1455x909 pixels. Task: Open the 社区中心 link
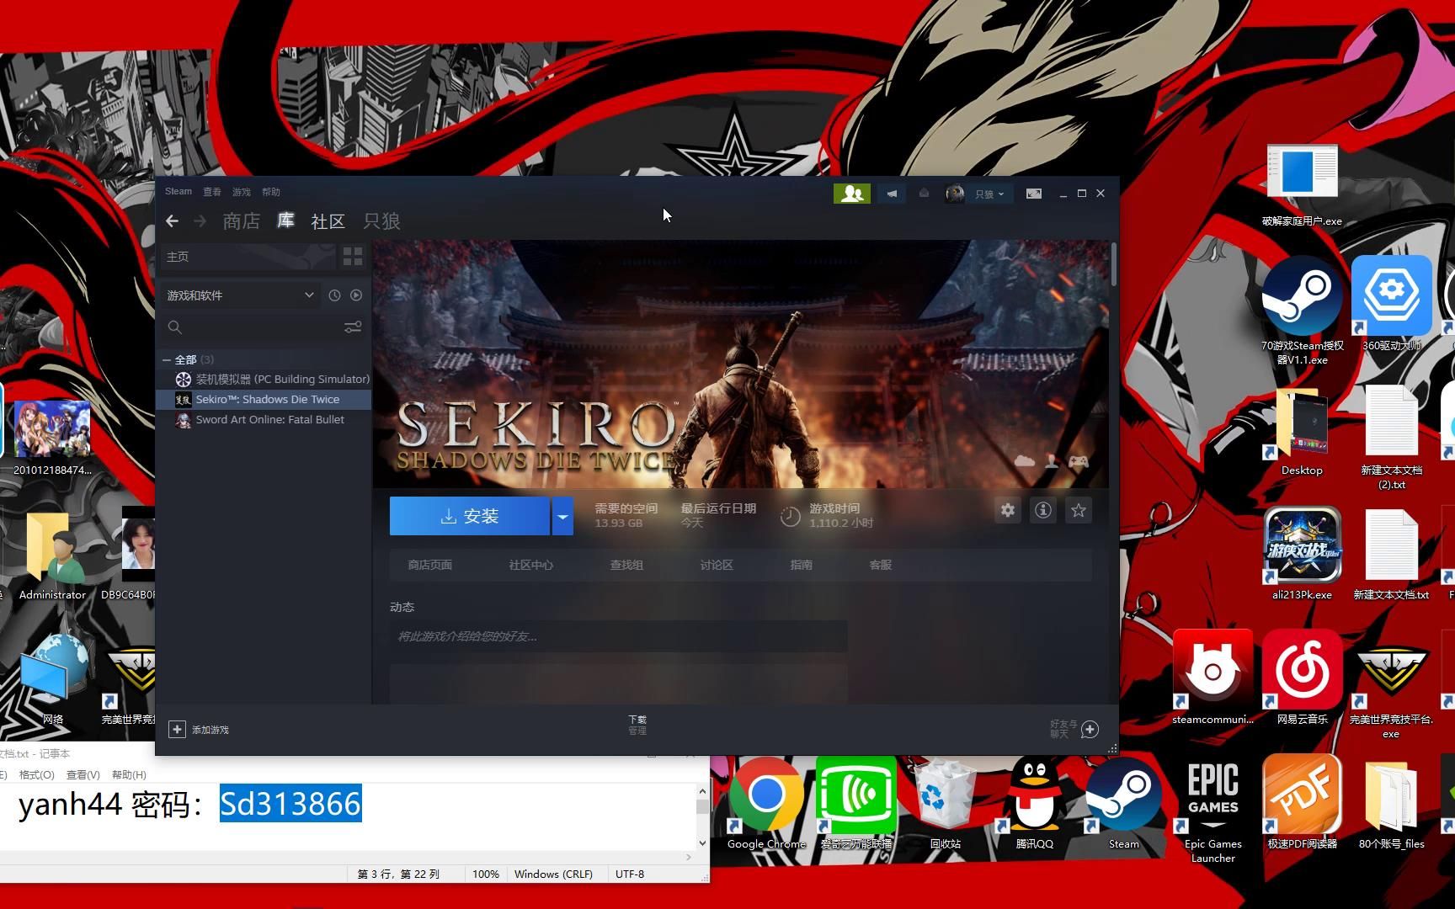tap(531, 565)
